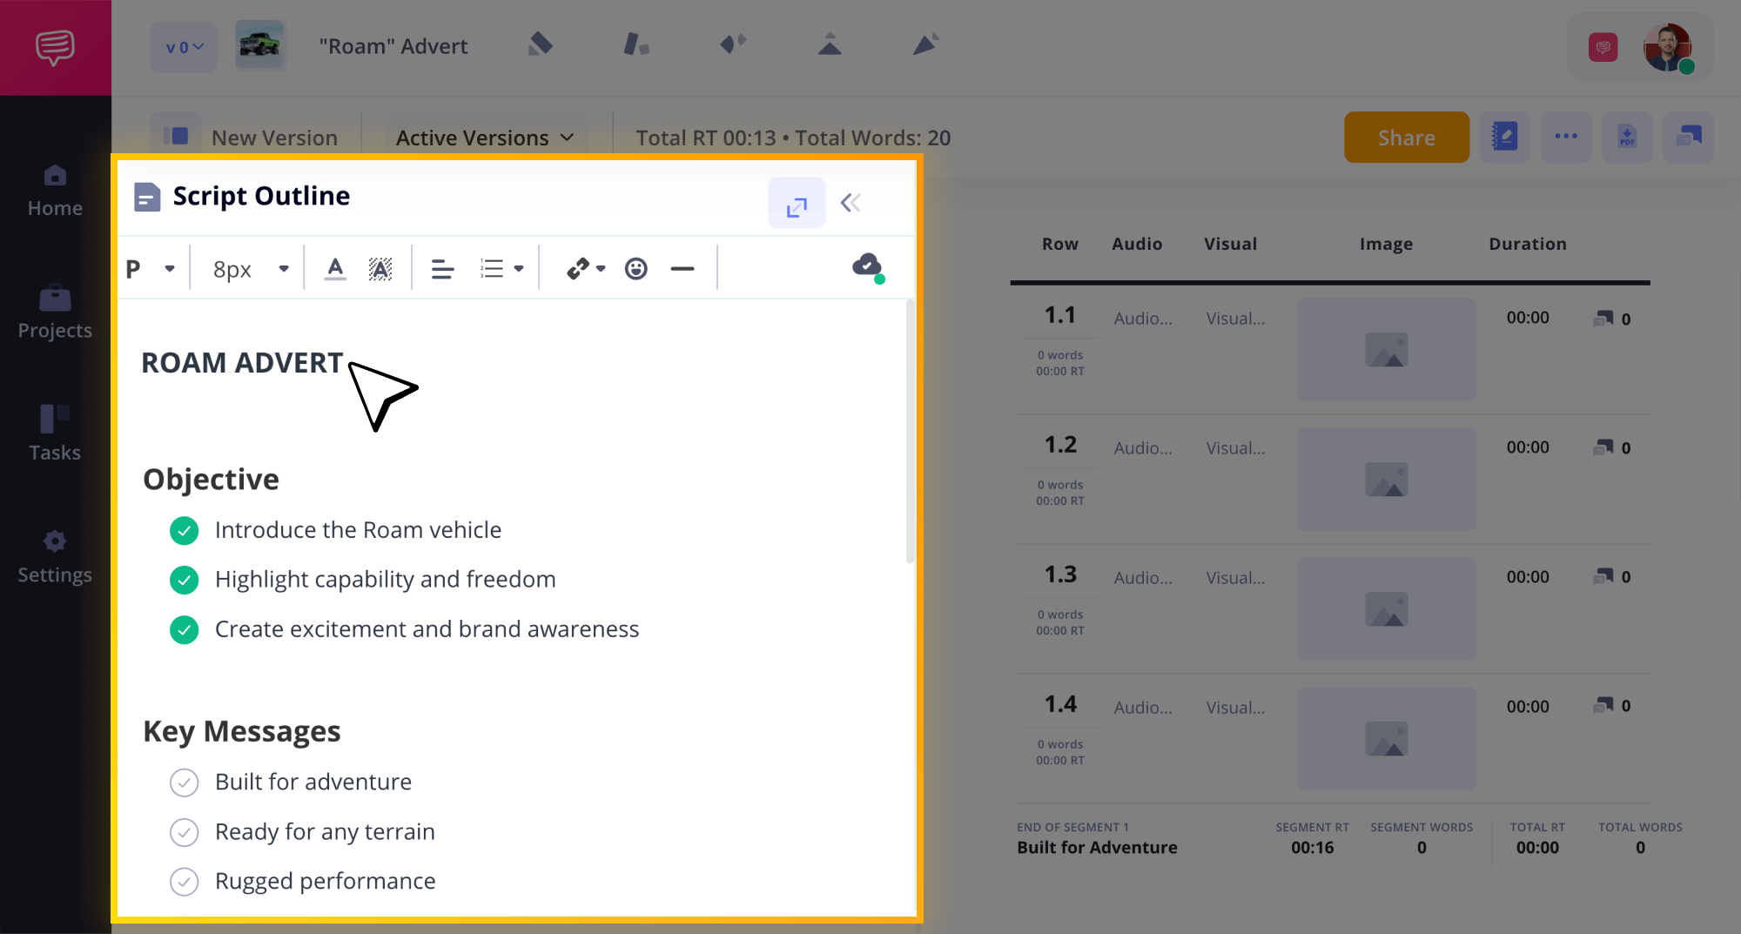Collapse the Script Outline panel with double chevron
Screen dimensions: 1741x934
pyautogui.click(x=850, y=203)
